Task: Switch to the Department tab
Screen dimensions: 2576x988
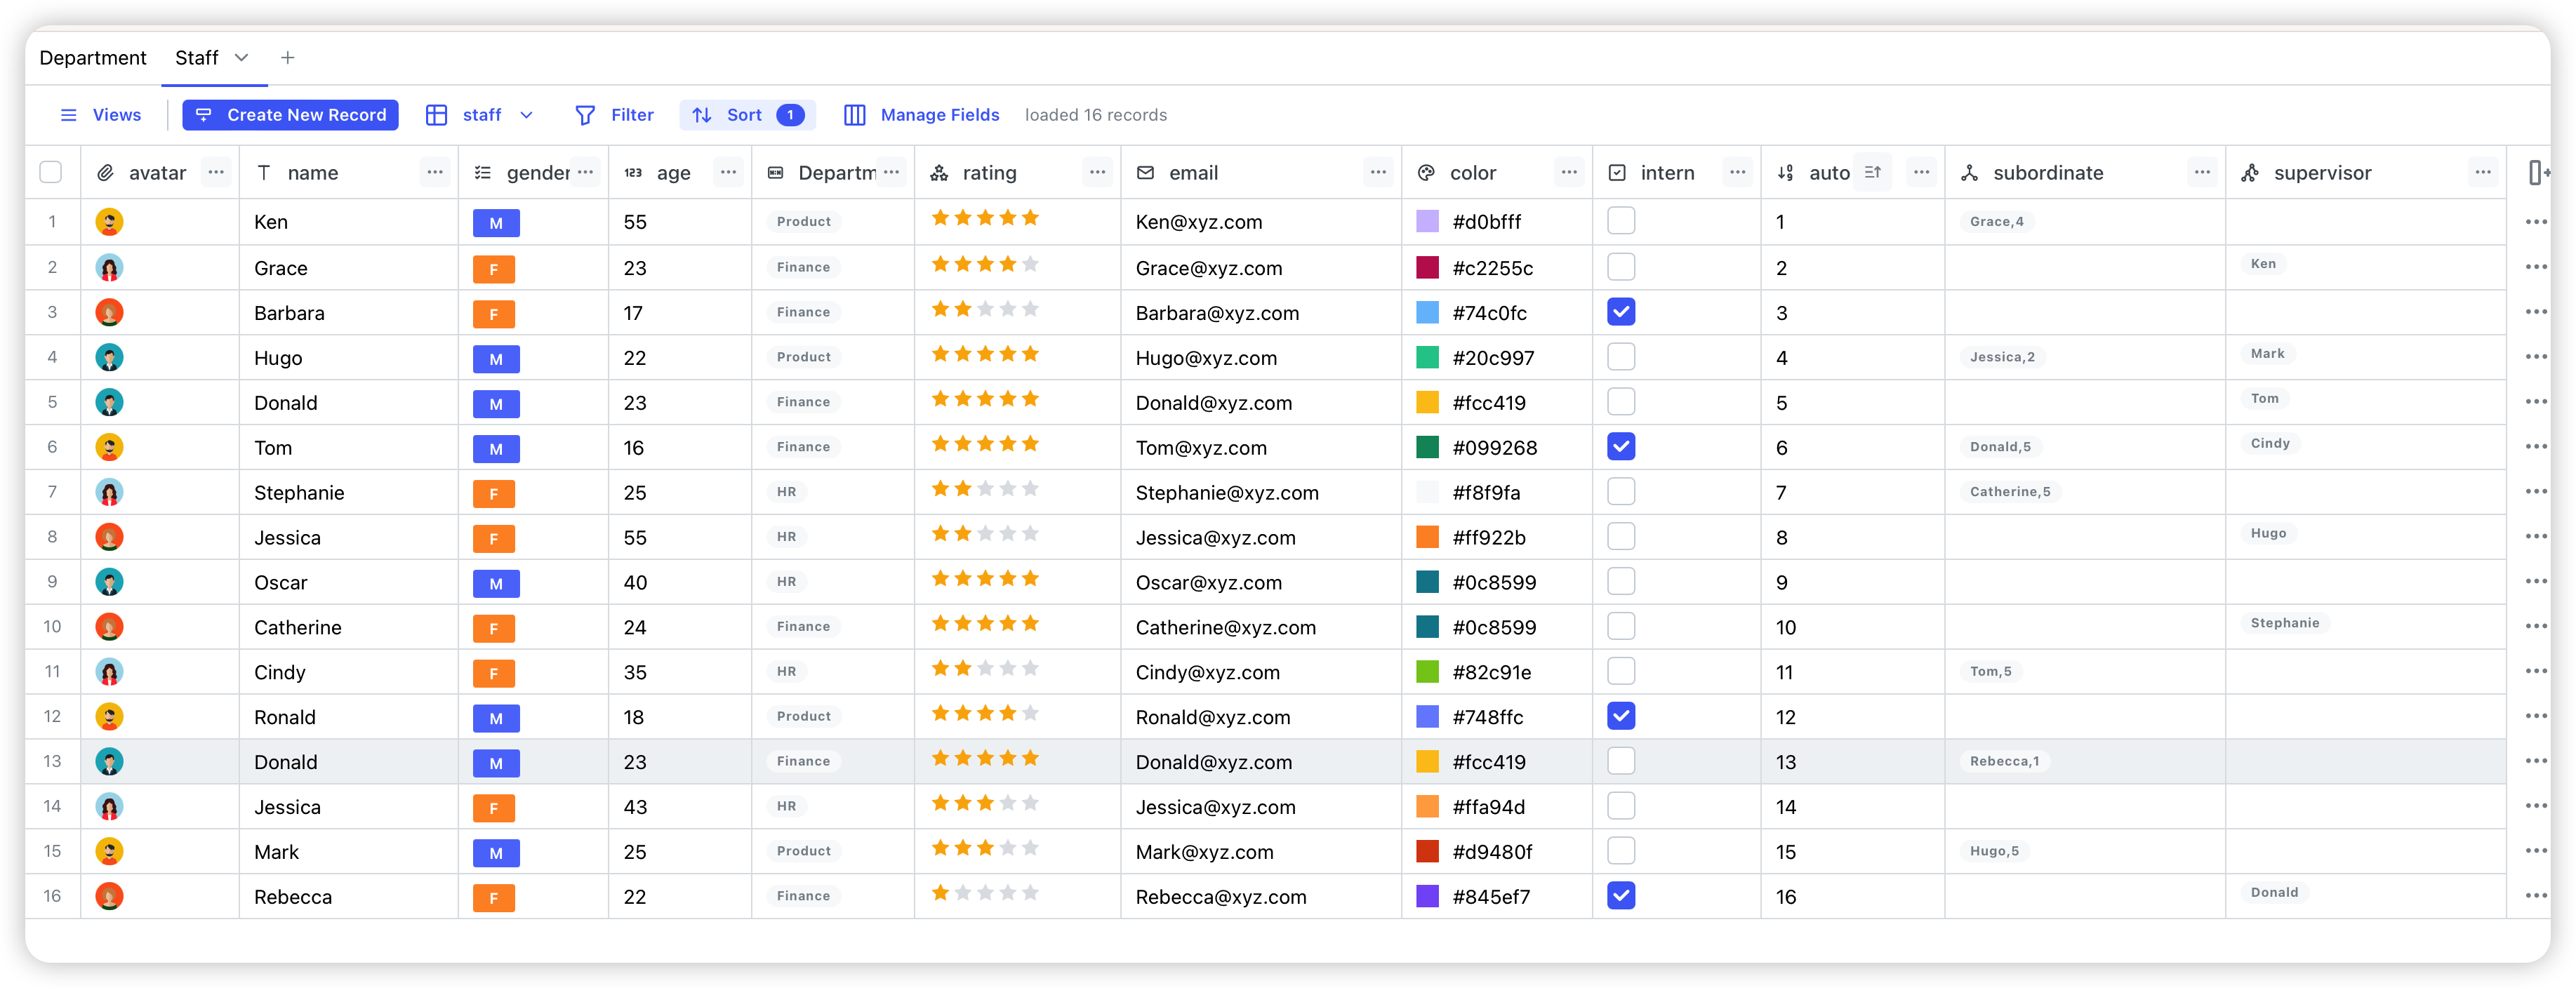Action: [x=93, y=58]
